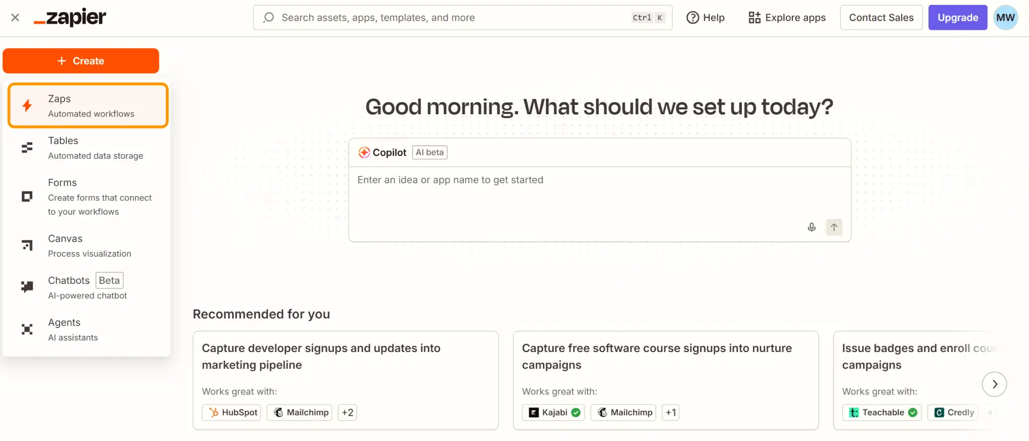The image size is (1029, 441).
Task: Click the Contact Sales button
Action: tap(881, 18)
